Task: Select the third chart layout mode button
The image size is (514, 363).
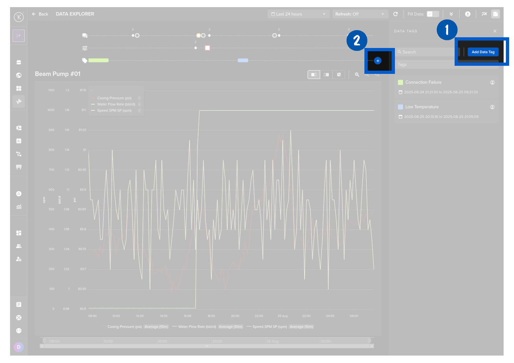Action: (x=339, y=75)
